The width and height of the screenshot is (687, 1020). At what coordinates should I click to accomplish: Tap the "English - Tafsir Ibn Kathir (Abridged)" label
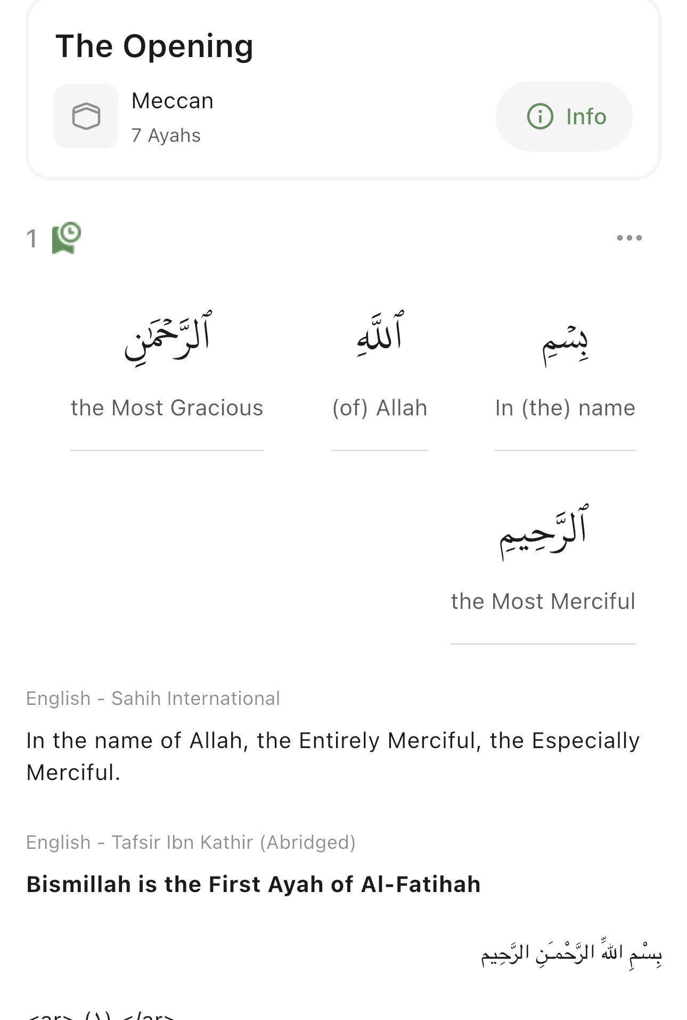click(191, 842)
